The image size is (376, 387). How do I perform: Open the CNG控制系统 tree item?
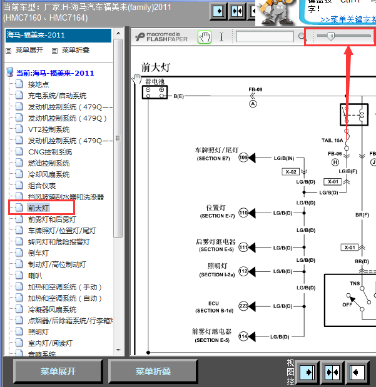[x=50, y=152]
